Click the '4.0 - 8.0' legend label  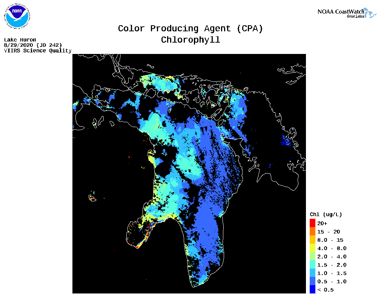point(332,248)
